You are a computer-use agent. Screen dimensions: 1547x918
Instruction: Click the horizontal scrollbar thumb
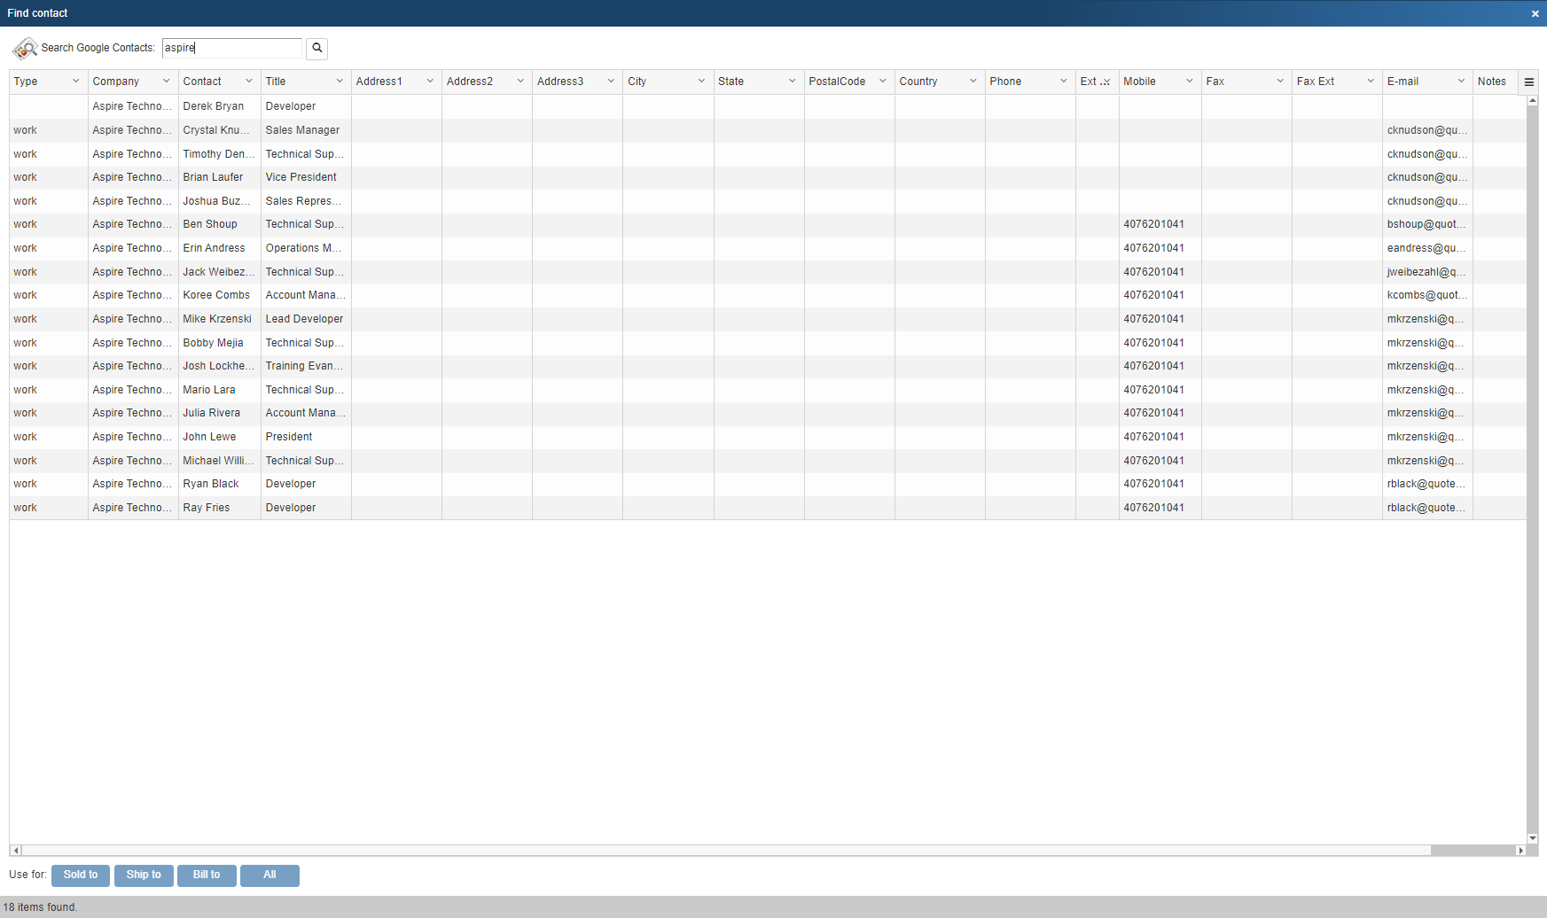click(x=726, y=851)
